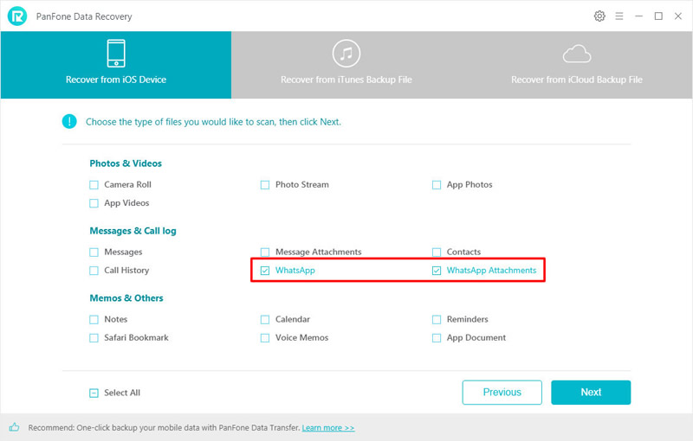693x441 pixels.
Task: Enable the App Videos checkbox
Action: (94, 203)
